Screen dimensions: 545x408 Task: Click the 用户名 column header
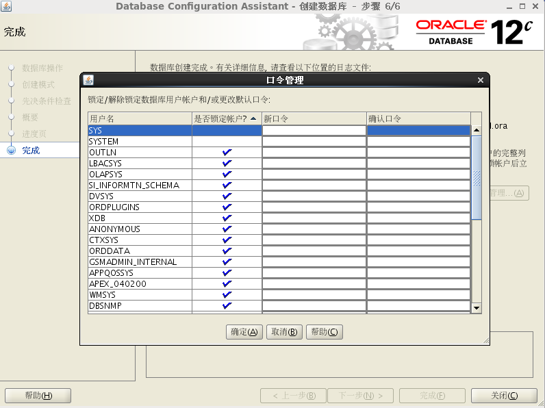tap(140, 119)
